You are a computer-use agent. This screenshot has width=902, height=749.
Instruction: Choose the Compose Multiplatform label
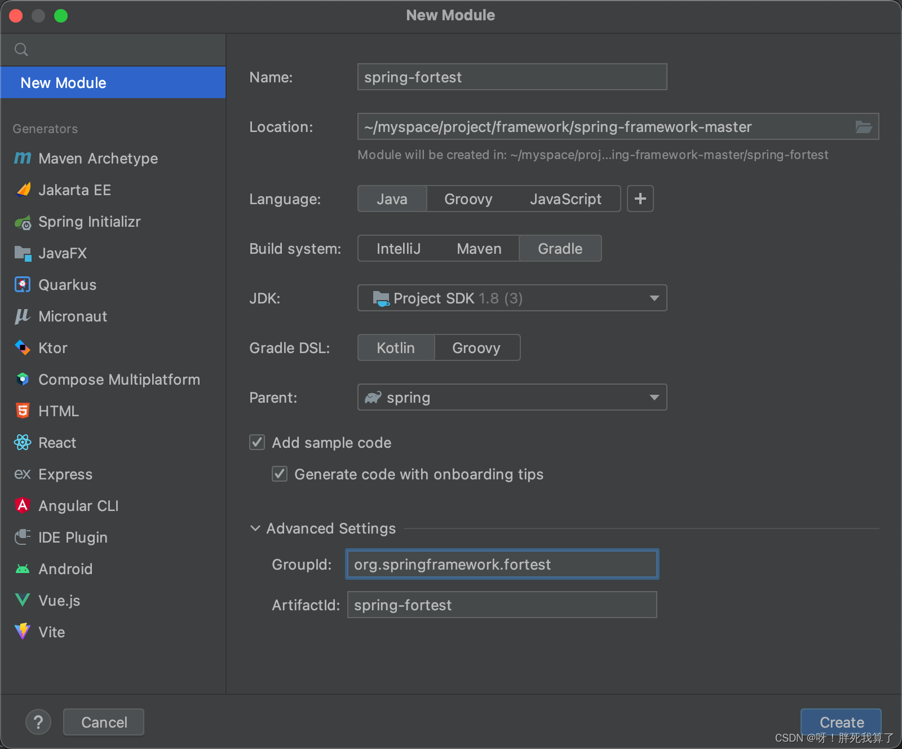click(120, 380)
